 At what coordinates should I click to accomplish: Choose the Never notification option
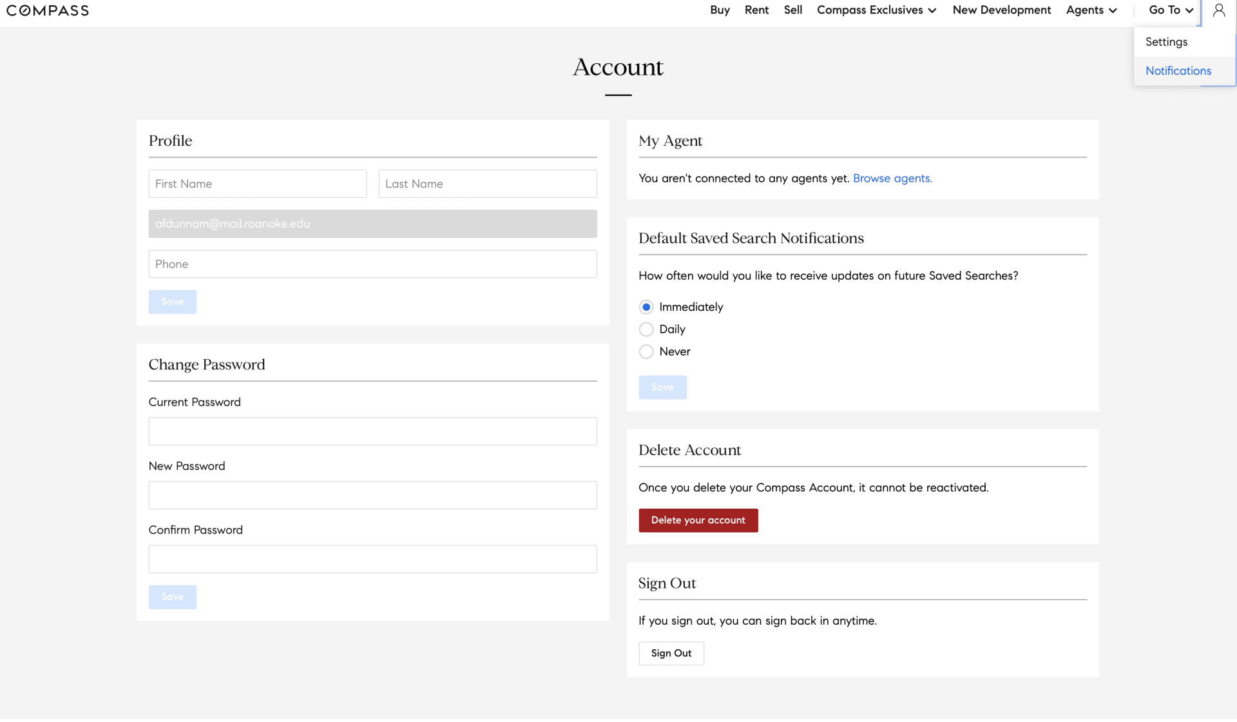point(646,352)
